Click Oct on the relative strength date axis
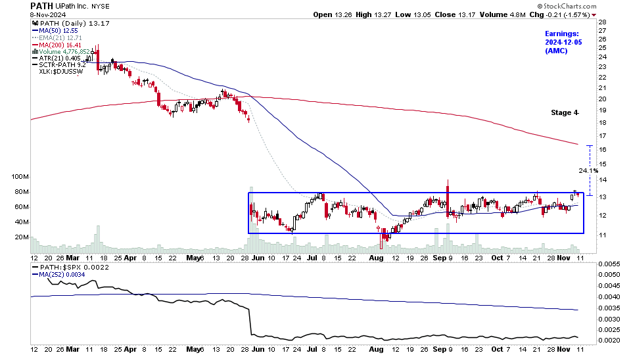The width and height of the screenshot is (631, 355). [498, 349]
